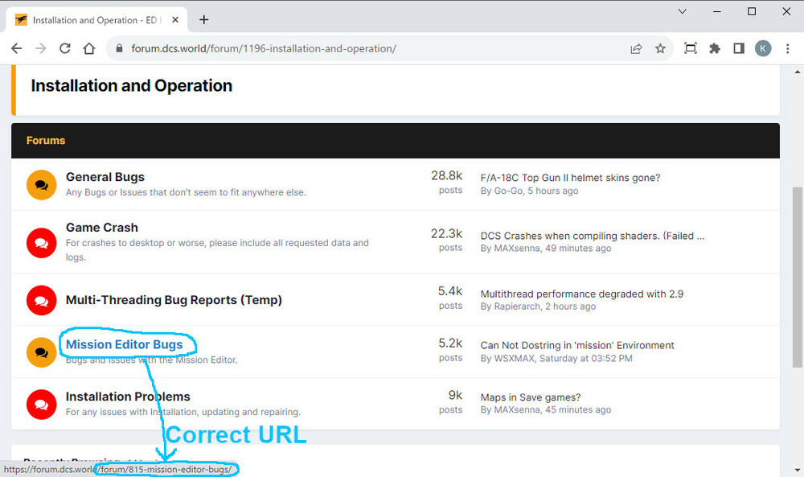Screen dimensions: 804x477
Task: Open the WSXMAX user profile
Action: coord(514,358)
